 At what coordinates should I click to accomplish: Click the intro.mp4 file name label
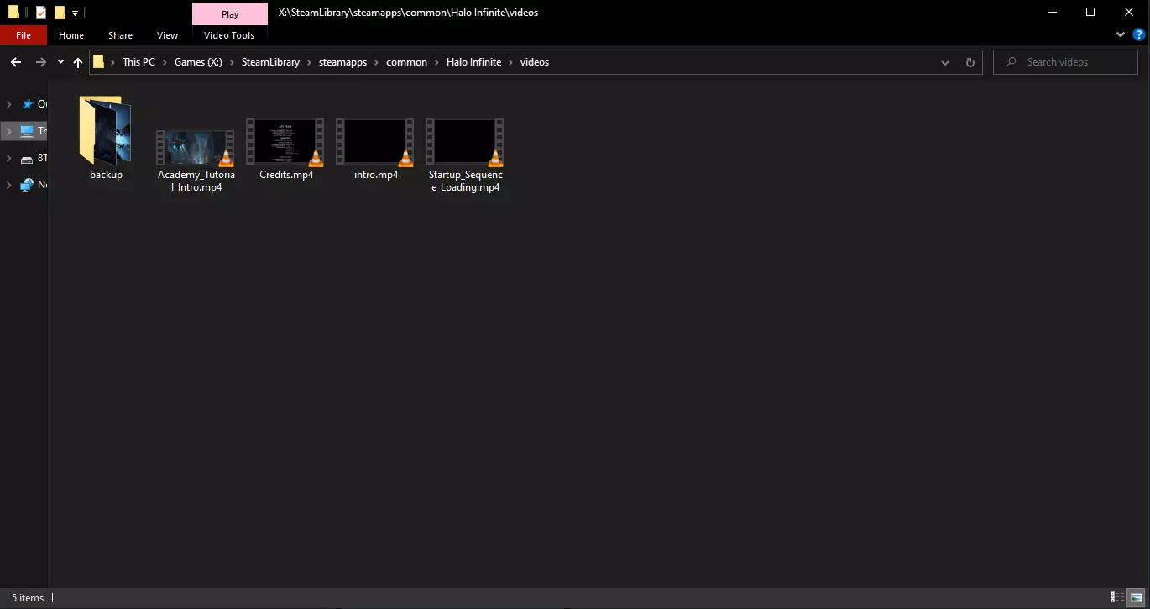pyautogui.click(x=376, y=175)
